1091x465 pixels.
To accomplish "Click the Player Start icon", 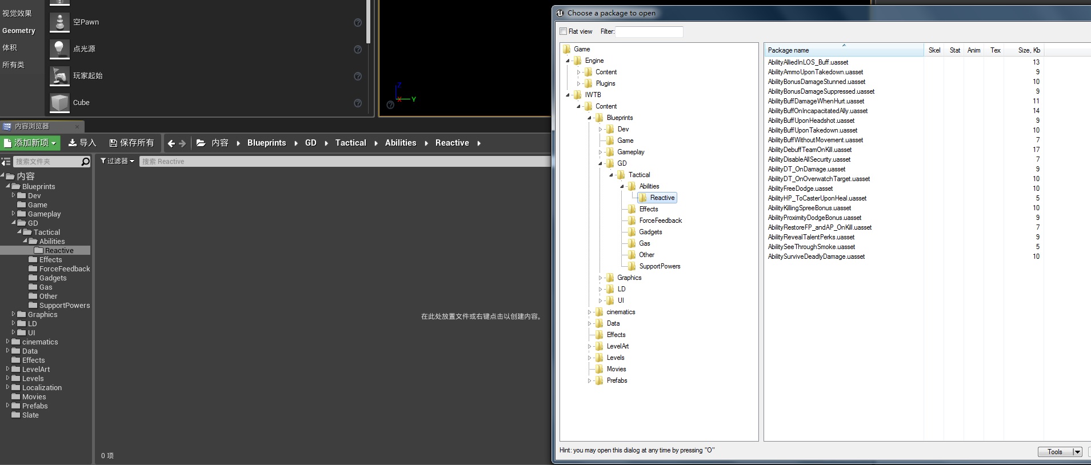I will (59, 76).
